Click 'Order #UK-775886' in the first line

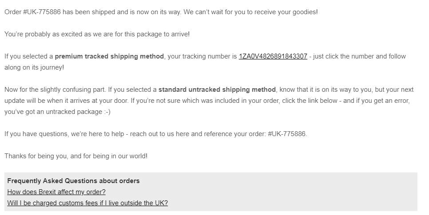point(32,12)
